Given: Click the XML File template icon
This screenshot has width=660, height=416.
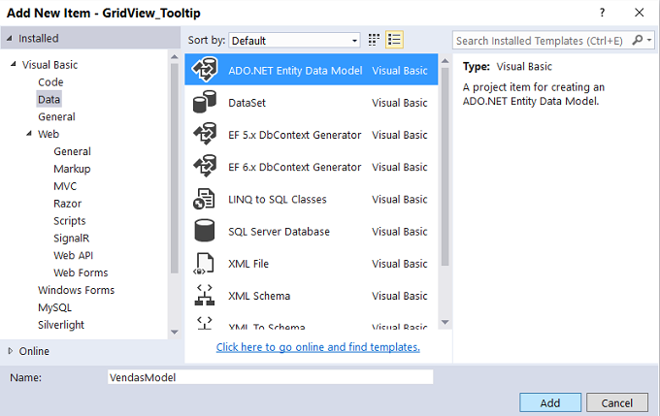Looking at the screenshot, I should [x=204, y=264].
